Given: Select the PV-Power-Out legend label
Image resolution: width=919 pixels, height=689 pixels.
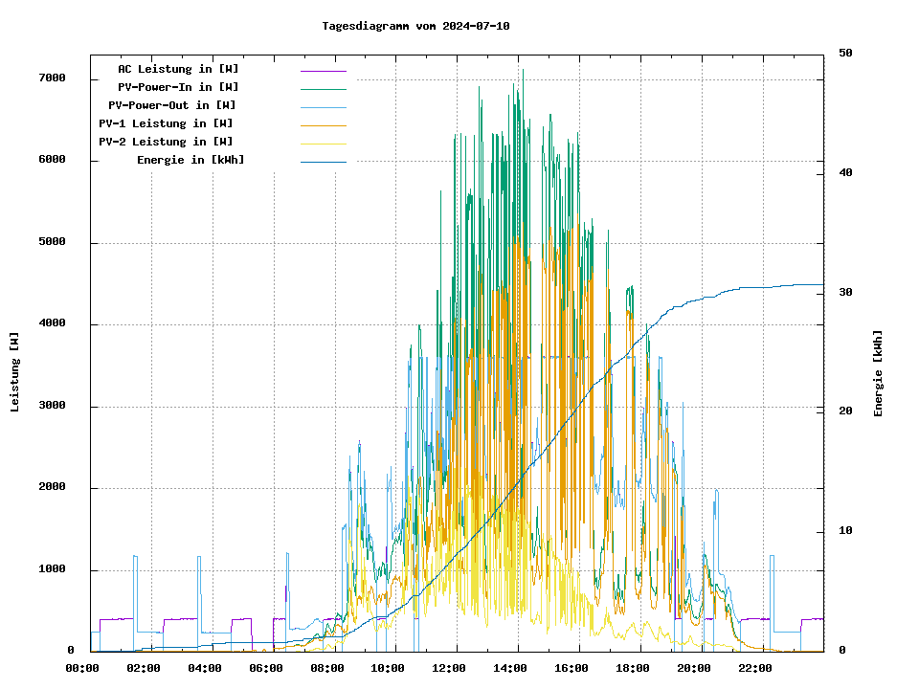Looking at the screenshot, I should tap(172, 105).
